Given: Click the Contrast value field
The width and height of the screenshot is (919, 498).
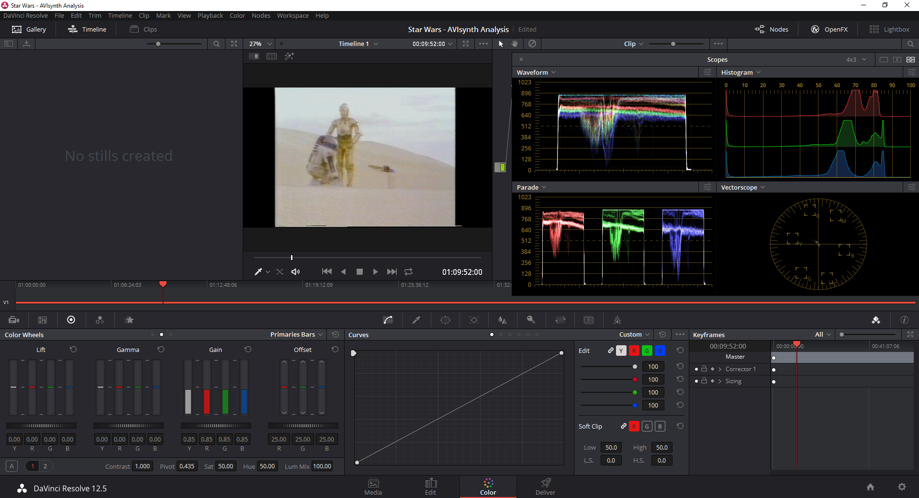Looking at the screenshot, I should (x=142, y=466).
